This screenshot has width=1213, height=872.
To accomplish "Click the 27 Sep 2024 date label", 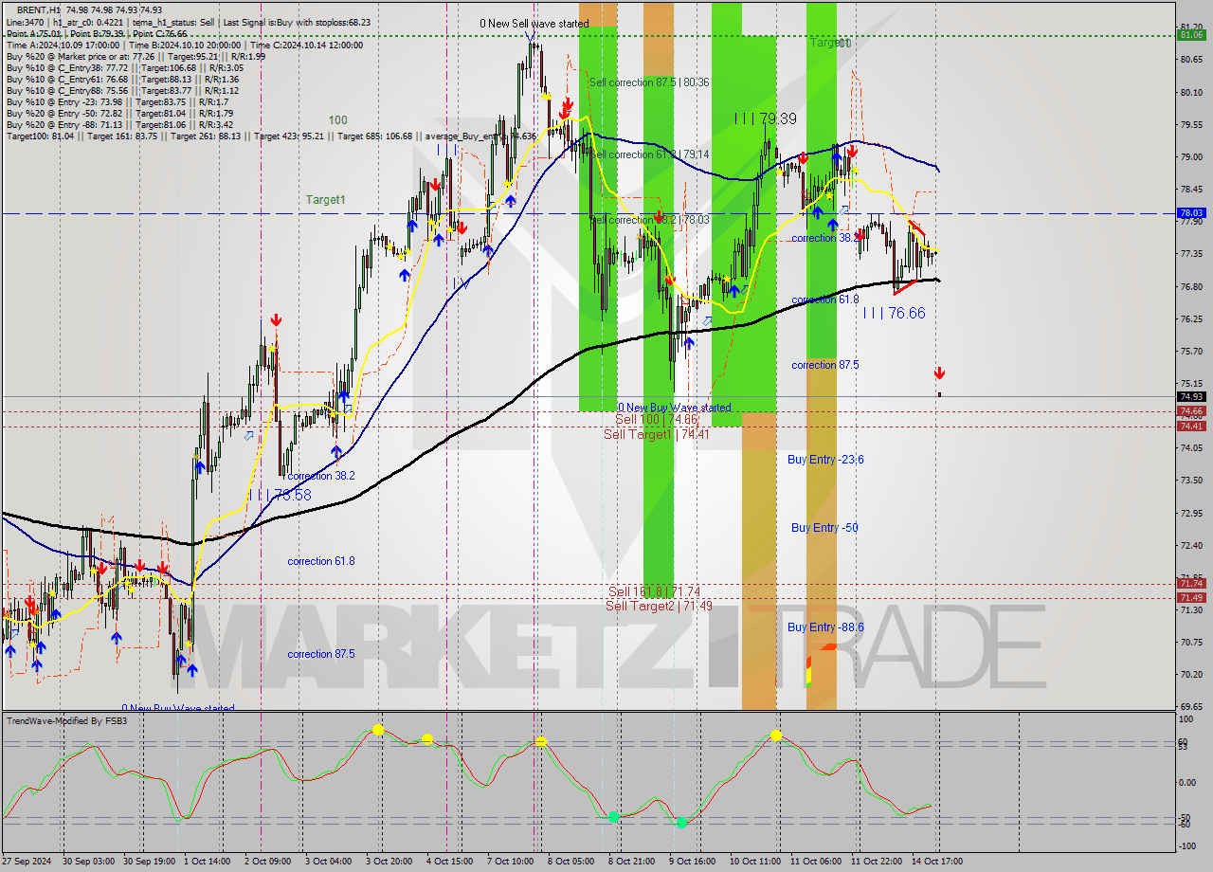I will click(x=27, y=862).
